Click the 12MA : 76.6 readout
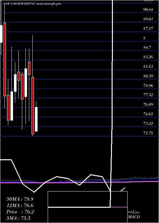Viewport: 159px width, 223px height. coord(20,205)
